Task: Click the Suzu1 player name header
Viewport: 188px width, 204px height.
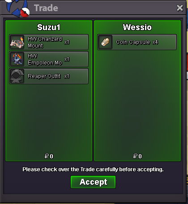Action: tap(49, 27)
